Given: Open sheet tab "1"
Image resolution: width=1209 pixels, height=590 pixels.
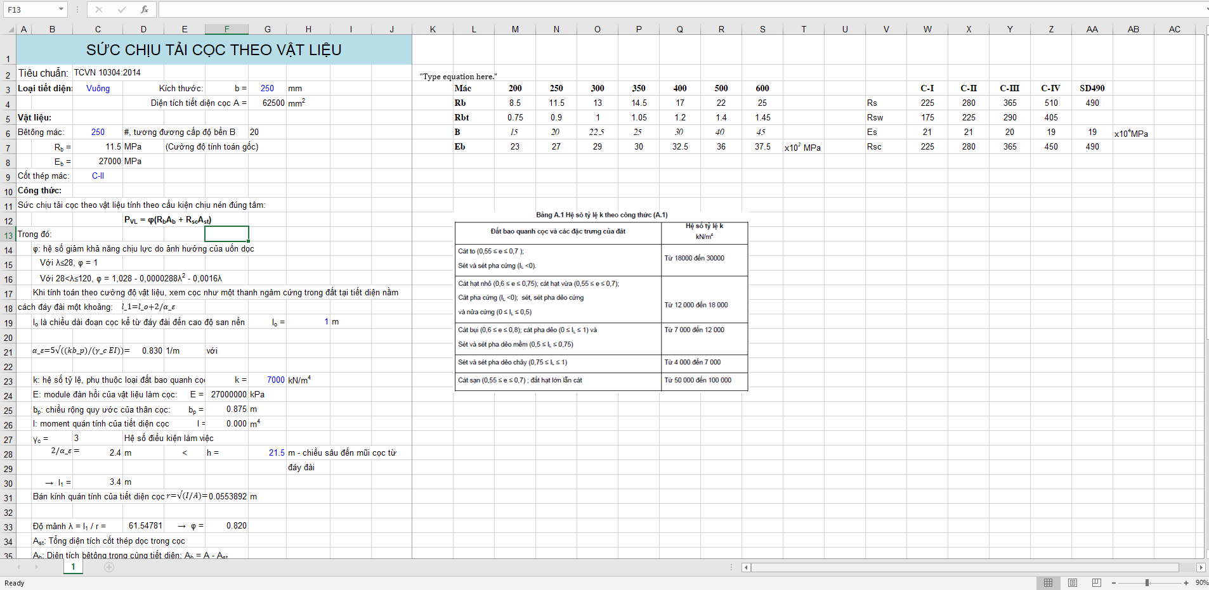Looking at the screenshot, I should 73,567.
